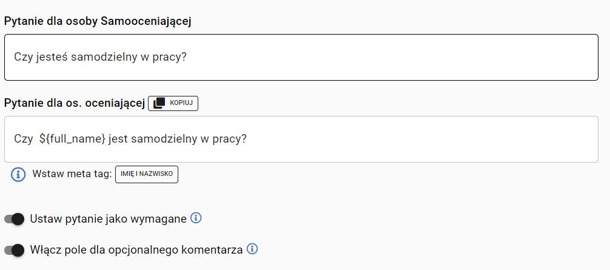Insert the IMIĘ I NAZWISKO meta tag
The width and height of the screenshot is (610, 270).
(147, 174)
